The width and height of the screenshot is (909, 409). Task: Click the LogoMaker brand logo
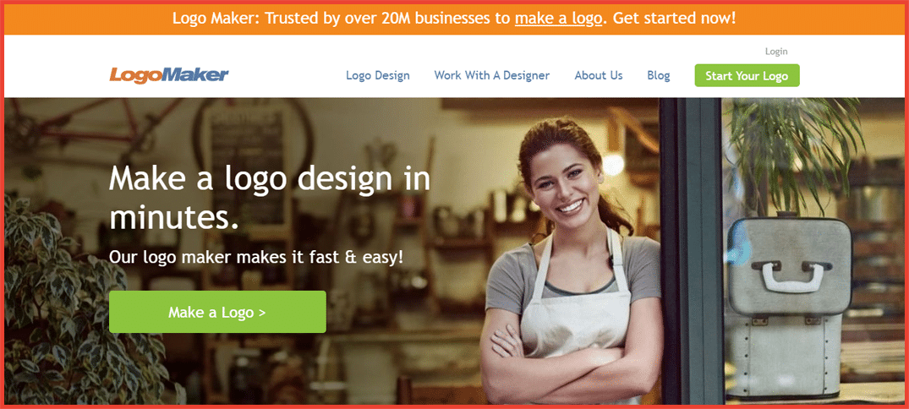tap(169, 75)
